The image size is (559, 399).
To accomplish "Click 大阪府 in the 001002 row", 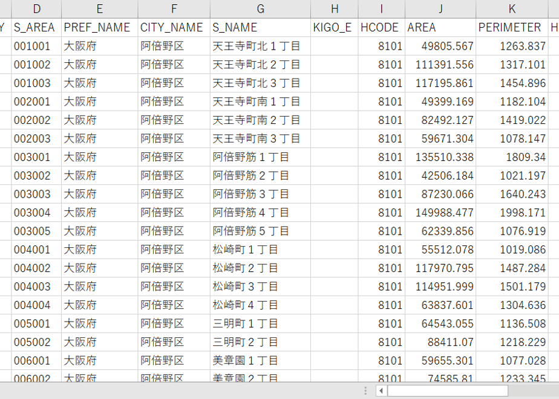I will (x=99, y=65).
